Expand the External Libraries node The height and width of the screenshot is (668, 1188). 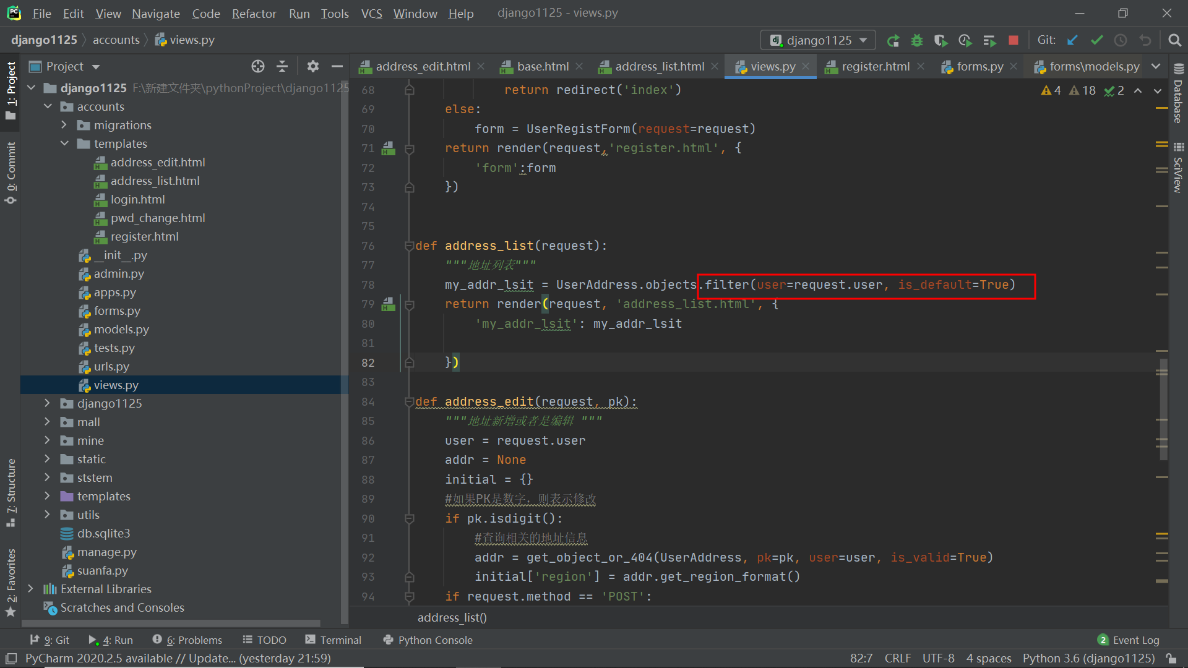tap(31, 589)
